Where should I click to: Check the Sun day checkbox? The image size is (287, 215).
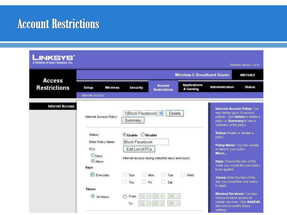(125, 174)
